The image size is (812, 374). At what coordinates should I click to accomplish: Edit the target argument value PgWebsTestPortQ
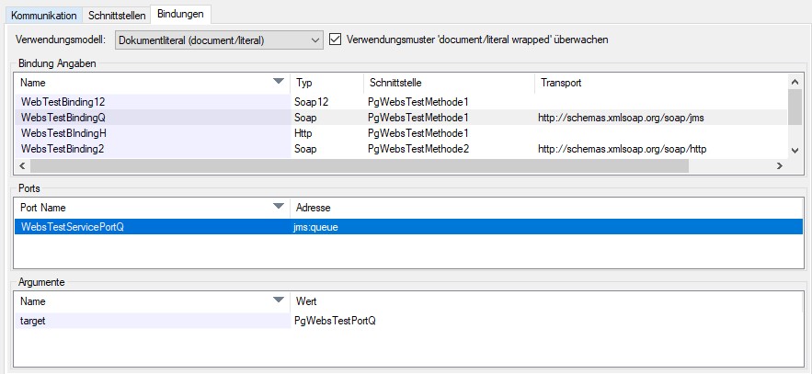click(335, 321)
